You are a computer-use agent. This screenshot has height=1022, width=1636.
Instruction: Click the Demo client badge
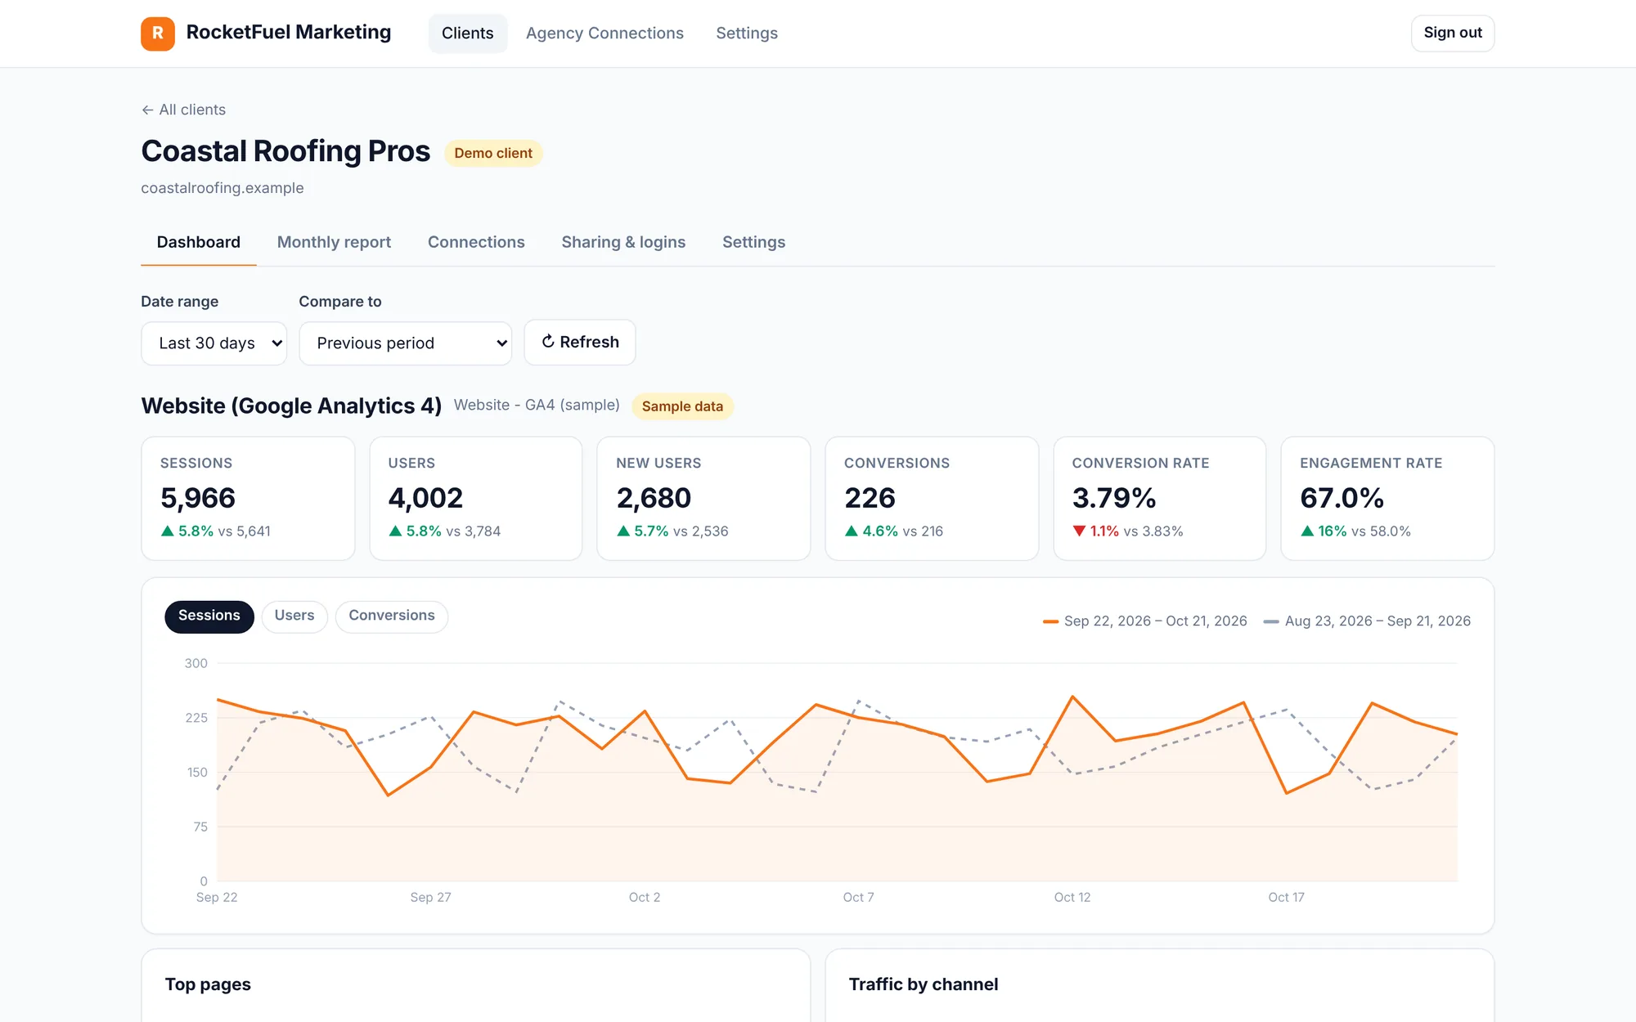pyautogui.click(x=493, y=153)
